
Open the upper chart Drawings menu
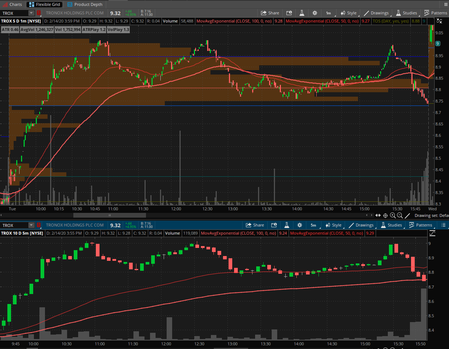pos(376,13)
